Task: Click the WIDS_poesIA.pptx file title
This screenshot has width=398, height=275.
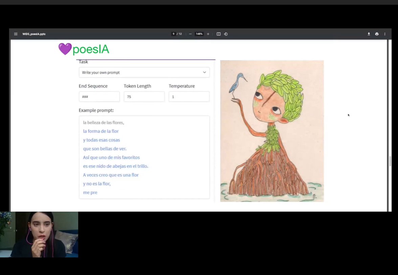Action: coord(34,34)
